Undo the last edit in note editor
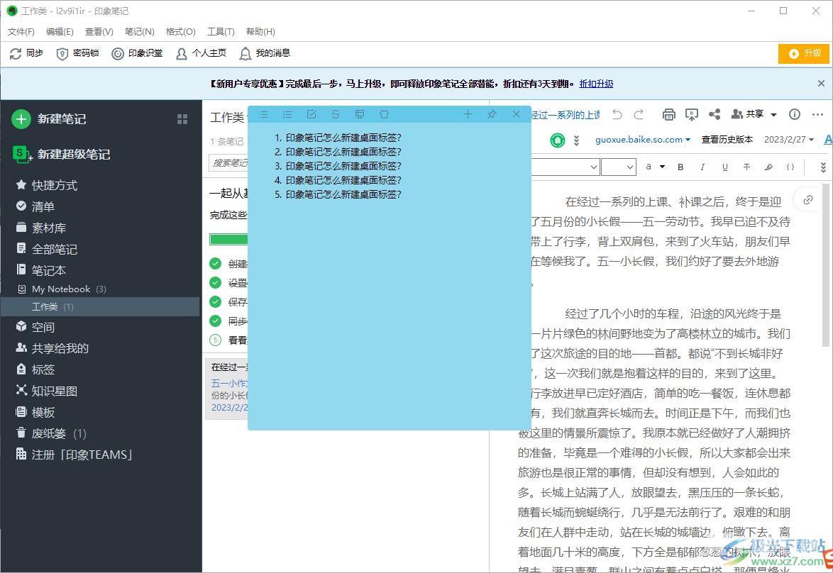Screen dimensions: 833x573 tap(617, 114)
